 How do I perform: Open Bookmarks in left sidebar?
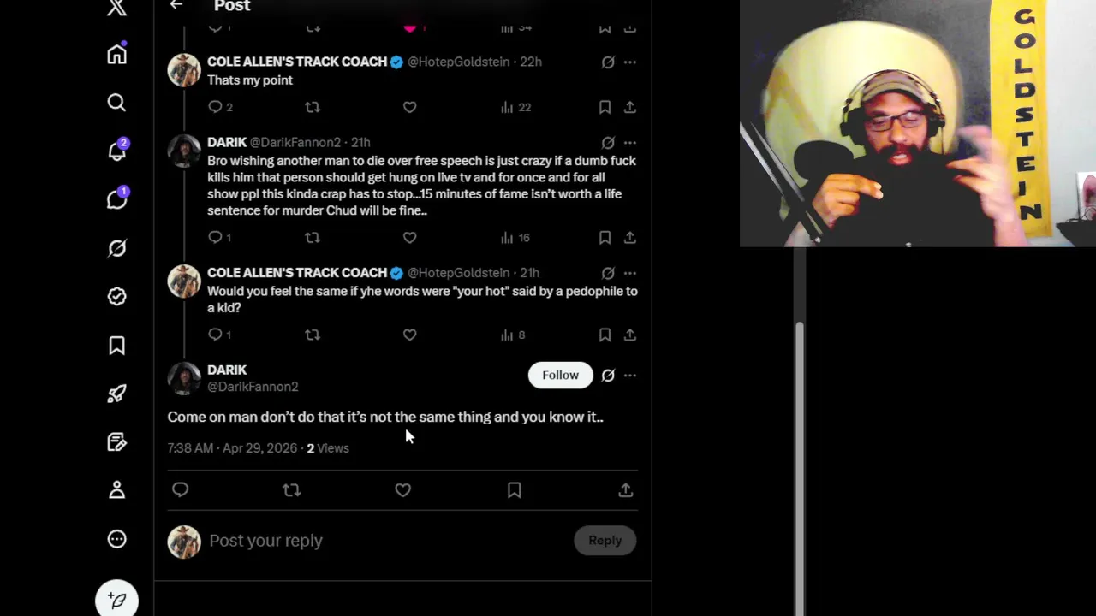(x=116, y=345)
